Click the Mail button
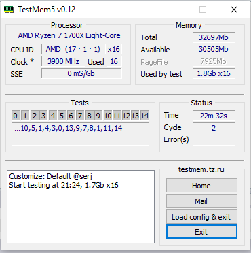This screenshot has height=253, width=251. pyautogui.click(x=201, y=201)
